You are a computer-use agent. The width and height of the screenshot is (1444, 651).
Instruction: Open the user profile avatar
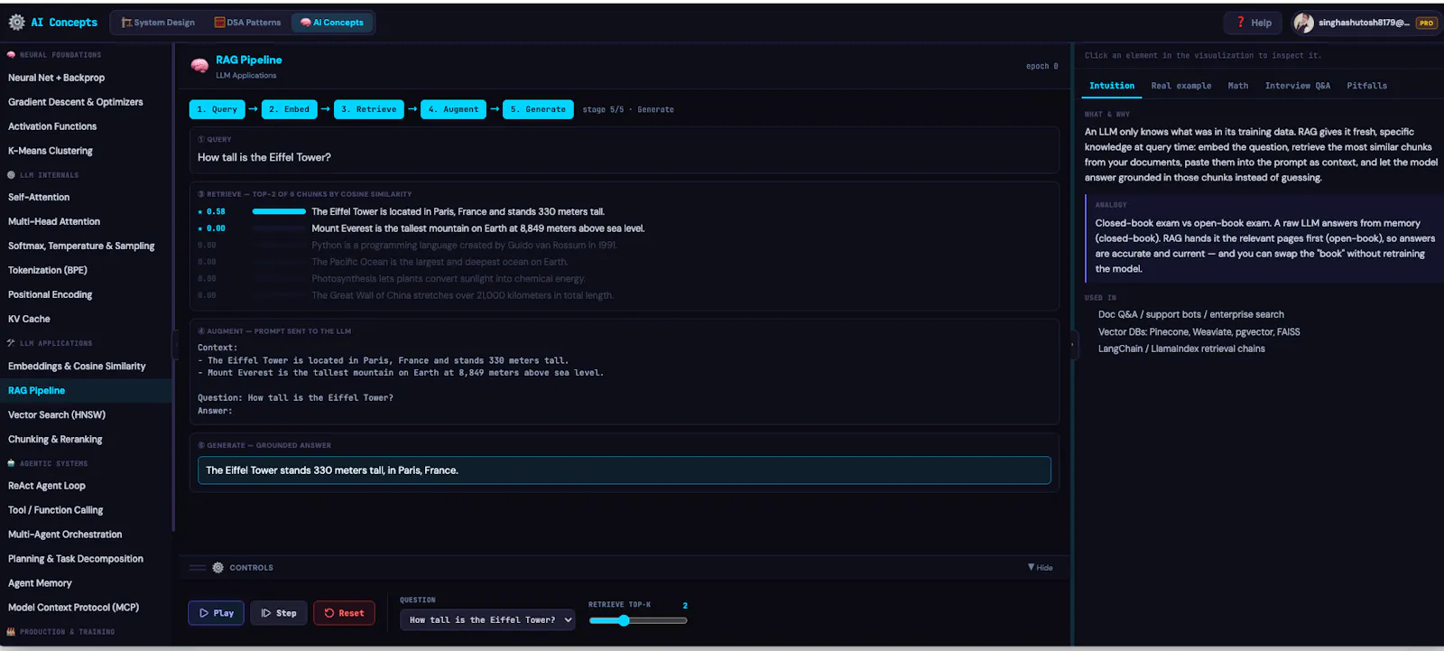click(x=1303, y=23)
